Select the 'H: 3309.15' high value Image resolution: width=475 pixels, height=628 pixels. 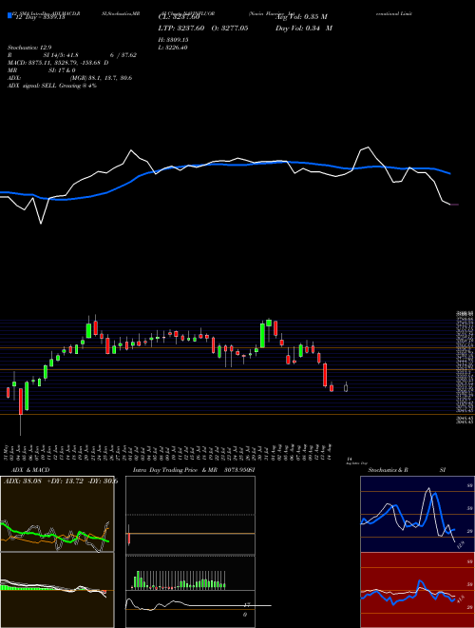click(x=174, y=40)
